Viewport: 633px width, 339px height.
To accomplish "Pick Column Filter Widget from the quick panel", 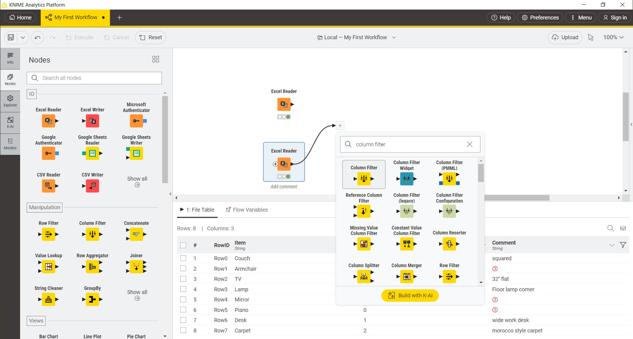I will click(406, 179).
